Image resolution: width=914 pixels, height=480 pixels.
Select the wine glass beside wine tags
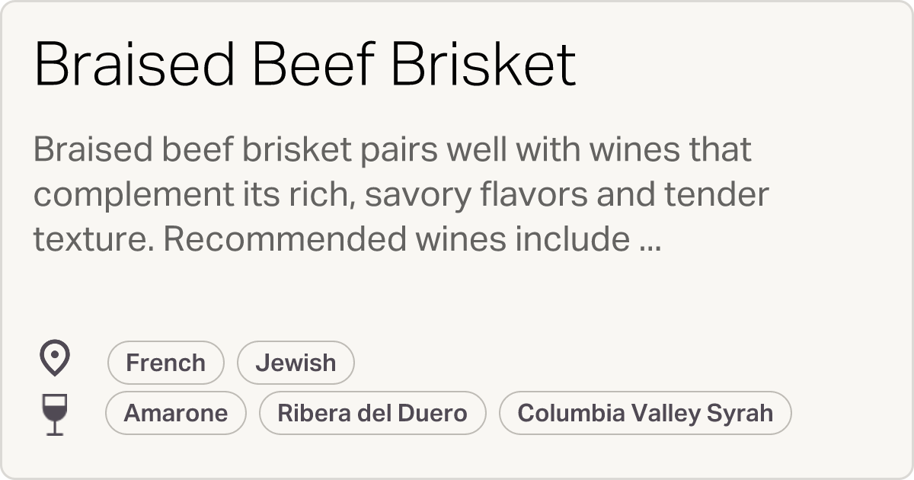[53, 412]
